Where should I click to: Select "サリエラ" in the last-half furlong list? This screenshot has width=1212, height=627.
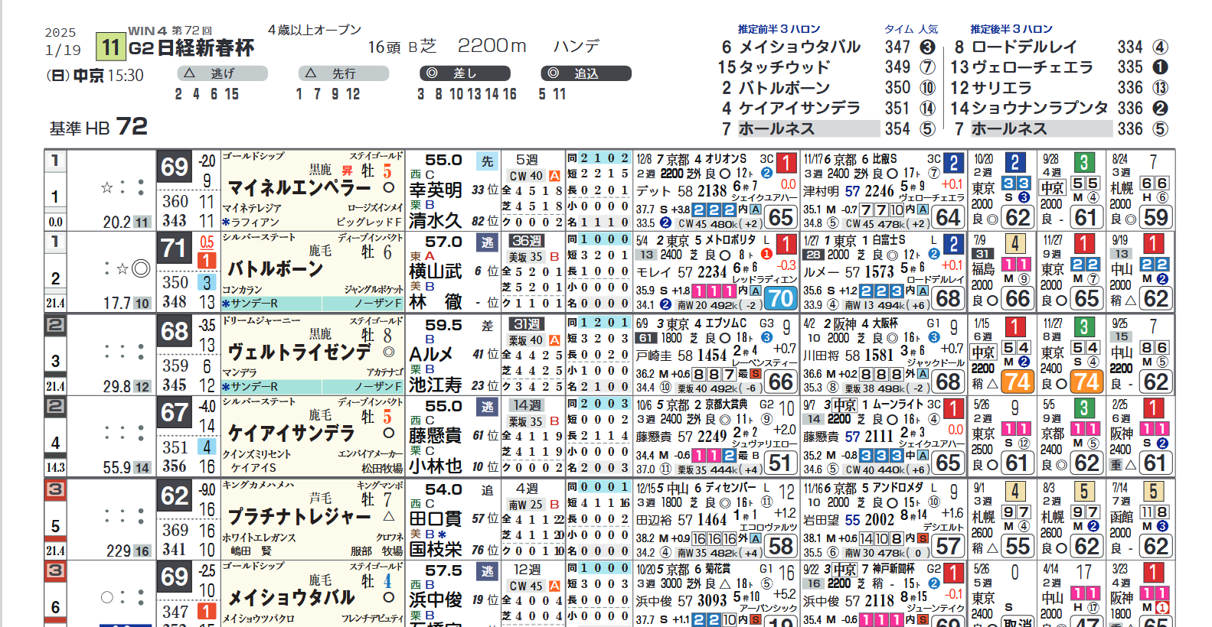click(x=1001, y=88)
